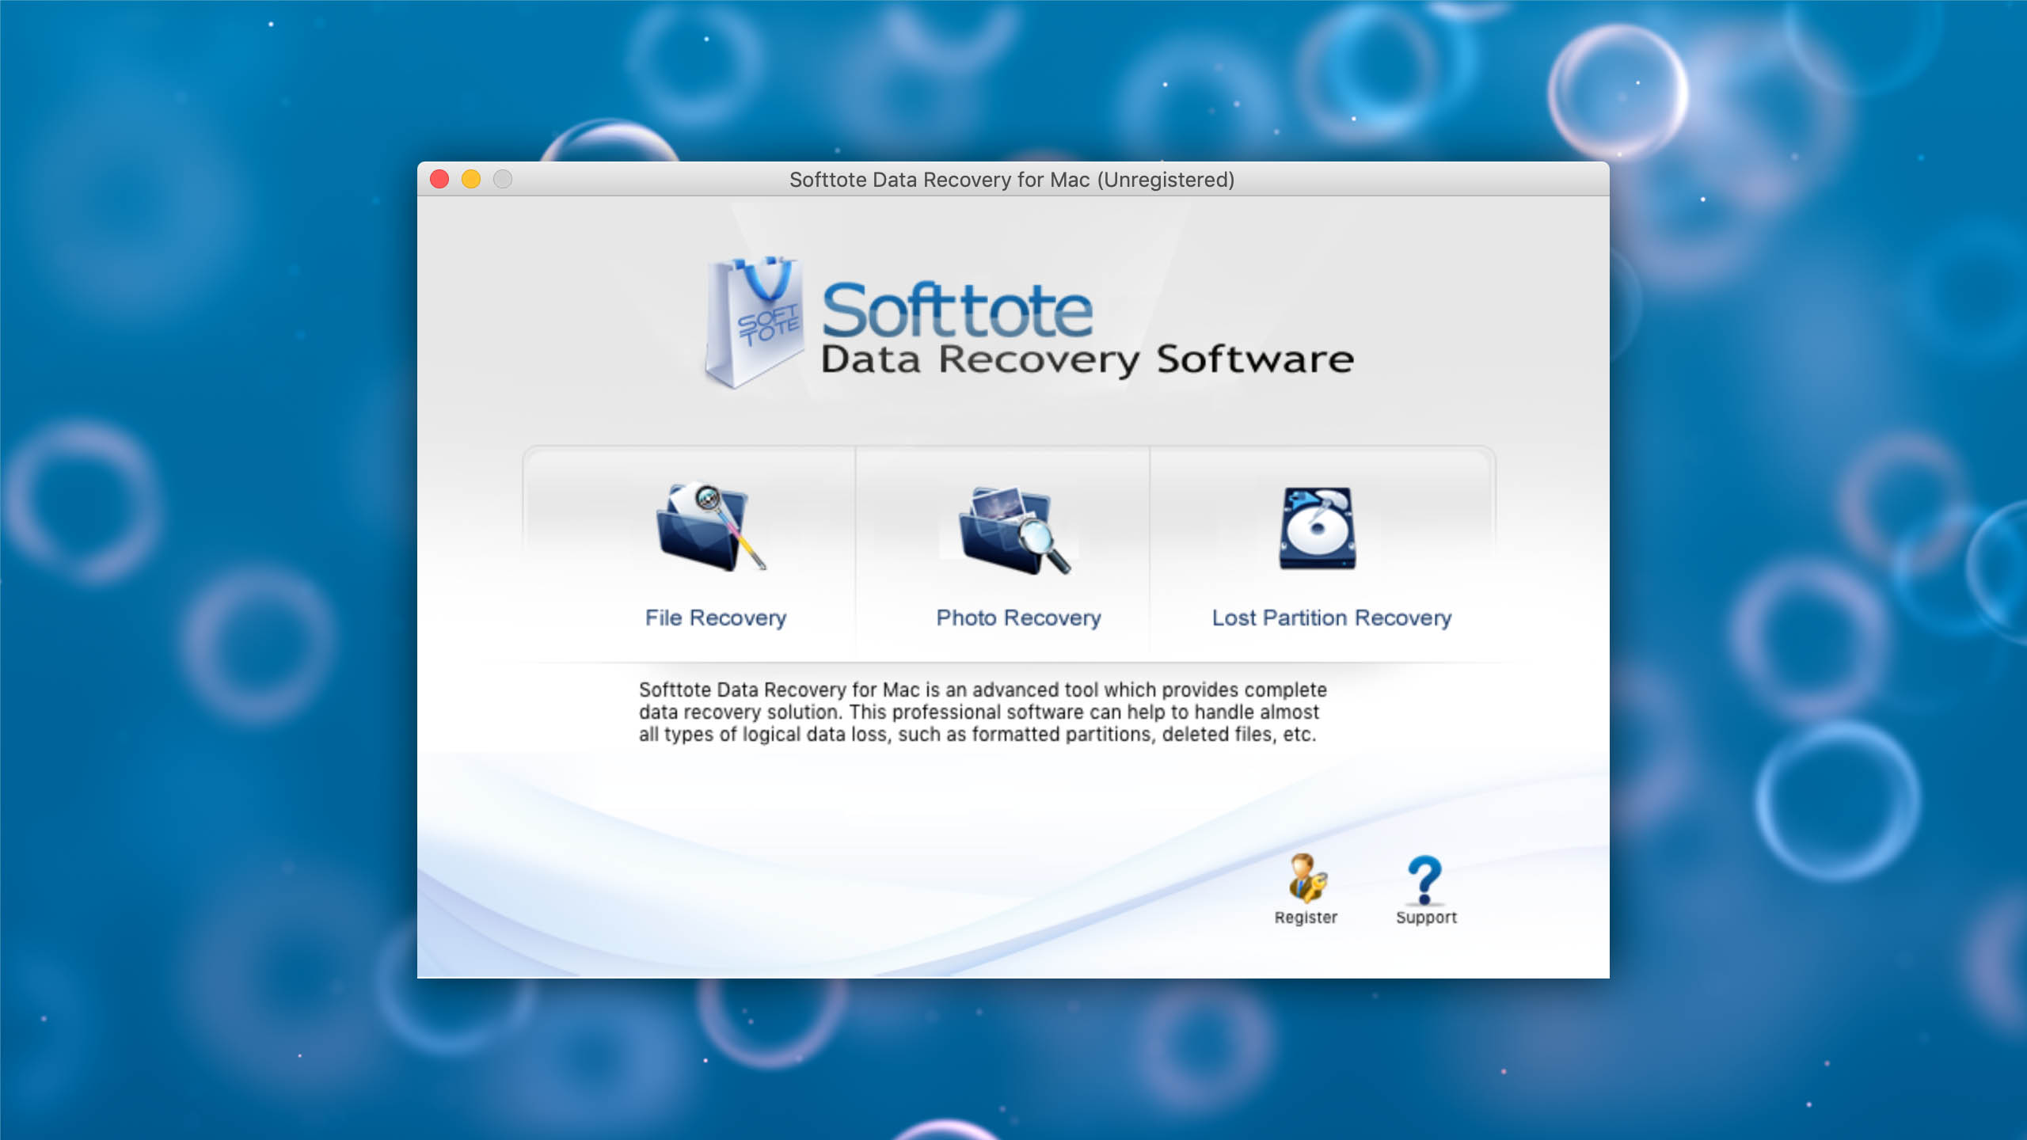Click the Register text link

pyautogui.click(x=1306, y=918)
